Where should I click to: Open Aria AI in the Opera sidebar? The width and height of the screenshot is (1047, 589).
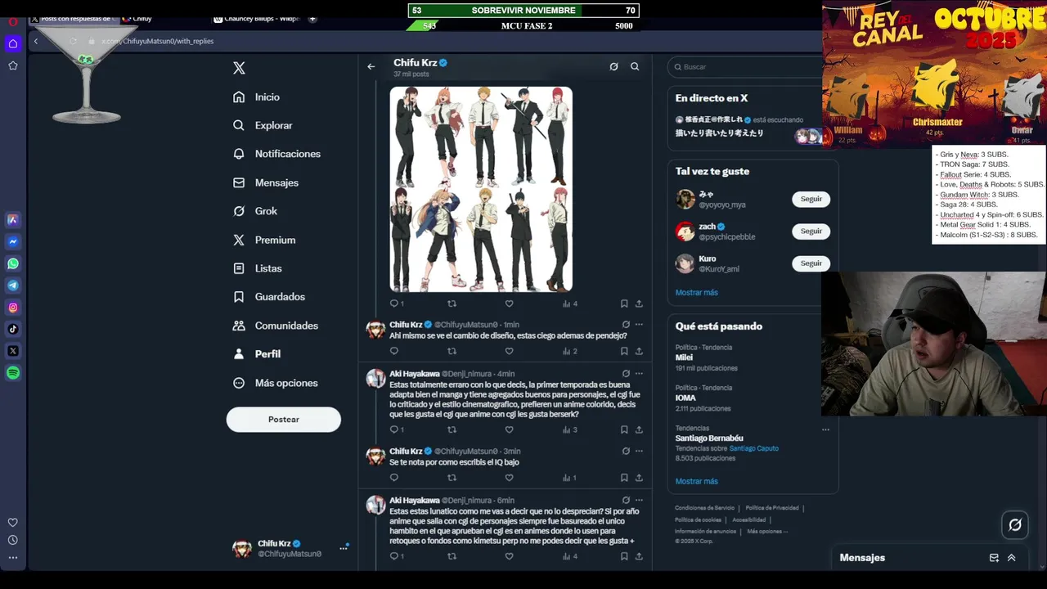(x=13, y=220)
